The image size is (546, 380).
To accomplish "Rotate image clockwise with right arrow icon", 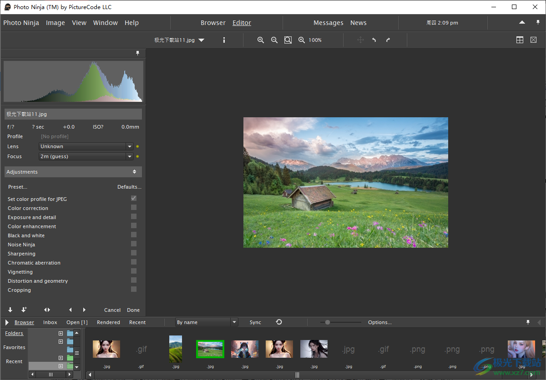I will [388, 40].
